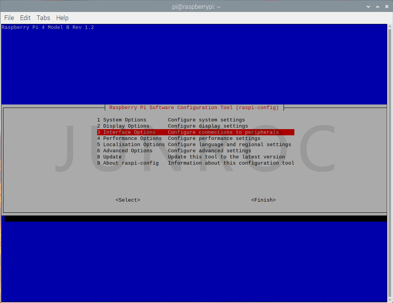Viewport: 393px width, 303px height.
Task: Maximize the terminal window with up chevron
Action: tap(378, 7)
